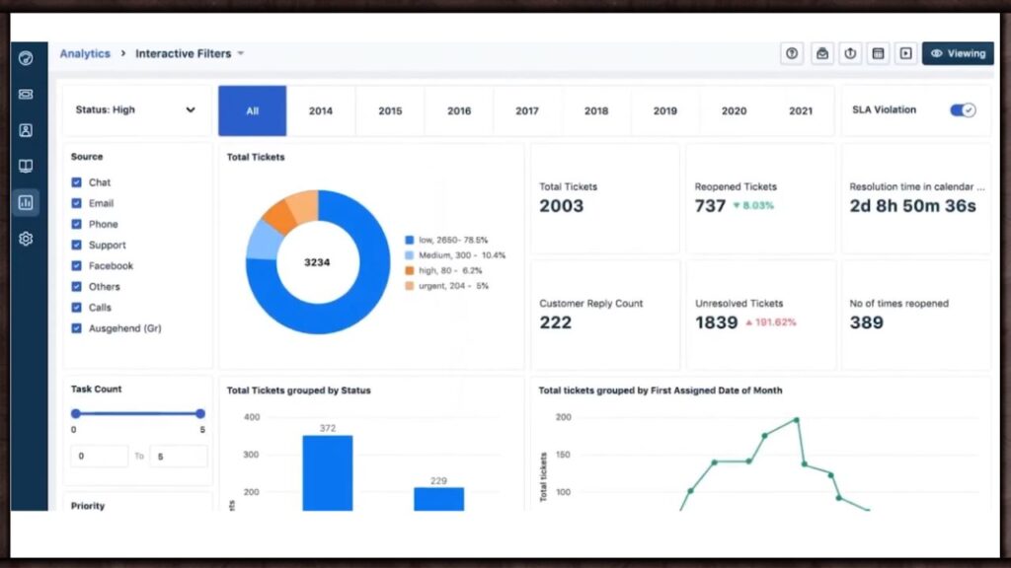Uncheck the Support source checkbox

[77, 245]
